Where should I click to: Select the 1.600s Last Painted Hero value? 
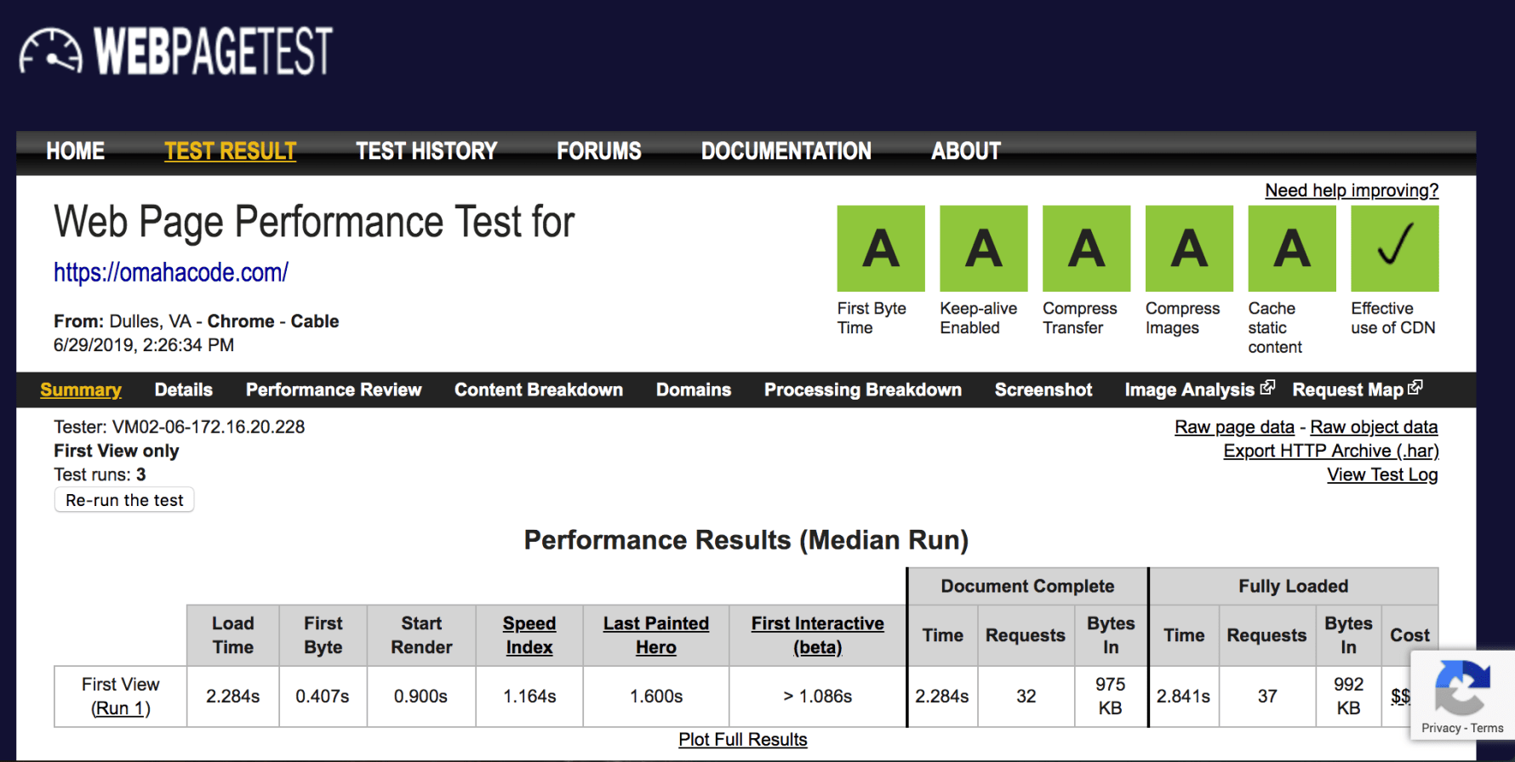(x=656, y=697)
